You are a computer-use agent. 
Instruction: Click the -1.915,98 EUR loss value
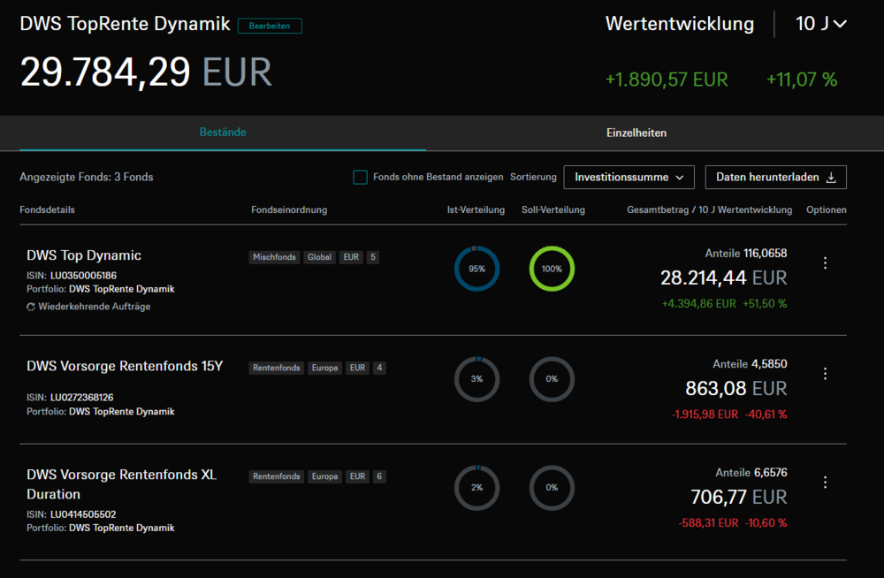coord(705,414)
